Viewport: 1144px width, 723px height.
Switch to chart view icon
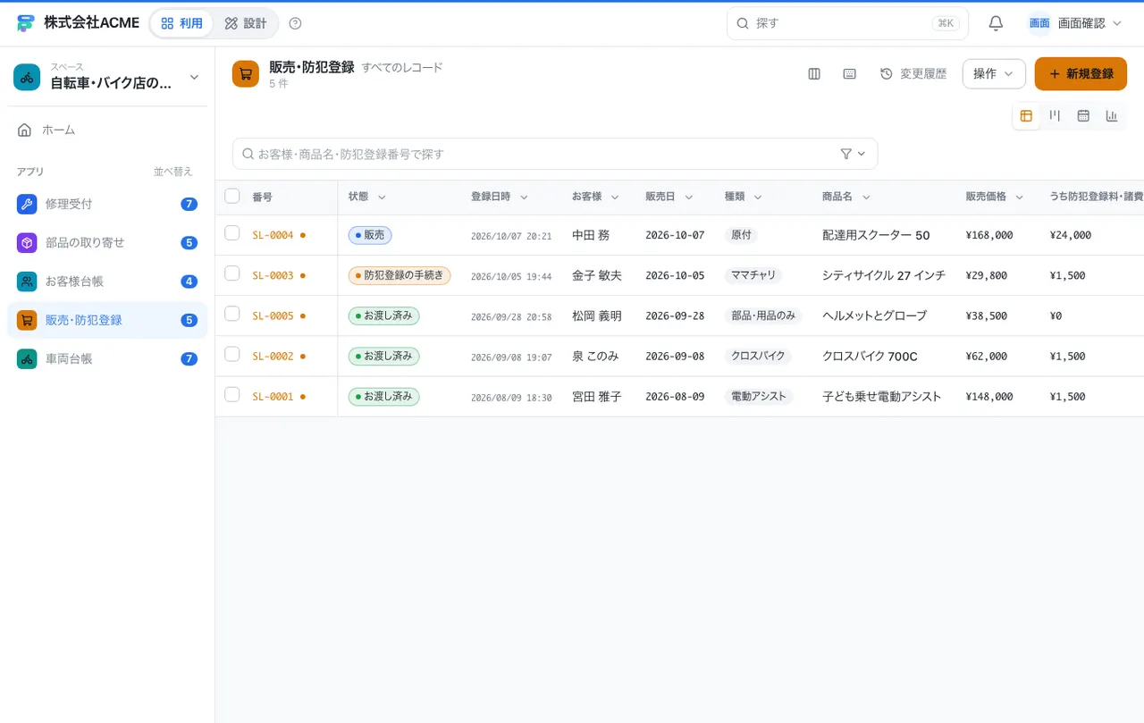point(1112,115)
